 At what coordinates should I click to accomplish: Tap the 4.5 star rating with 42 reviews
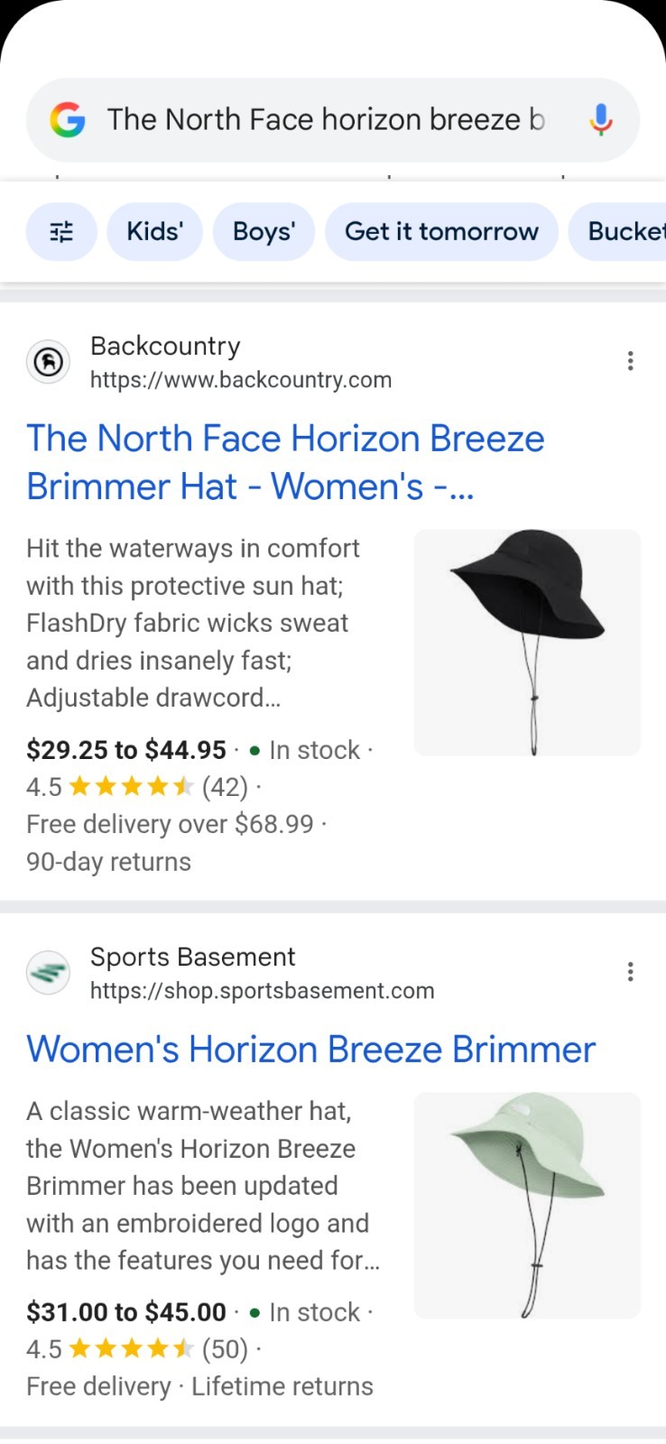point(136,787)
